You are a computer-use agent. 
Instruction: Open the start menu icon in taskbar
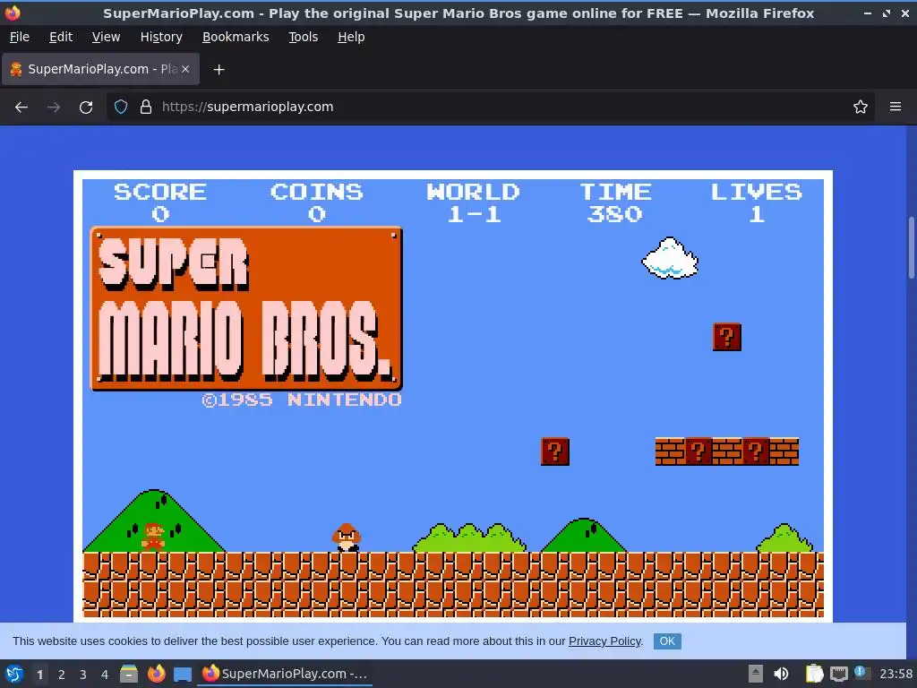click(14, 674)
